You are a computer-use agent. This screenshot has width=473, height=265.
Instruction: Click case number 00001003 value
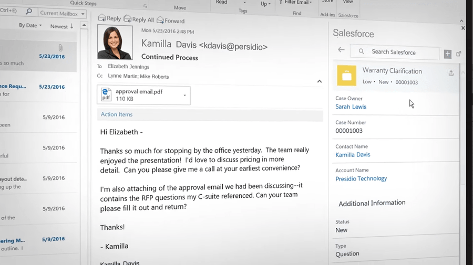[349, 131]
